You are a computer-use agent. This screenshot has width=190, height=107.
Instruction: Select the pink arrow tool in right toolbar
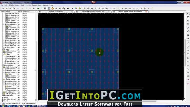pyautogui.click(x=188, y=80)
